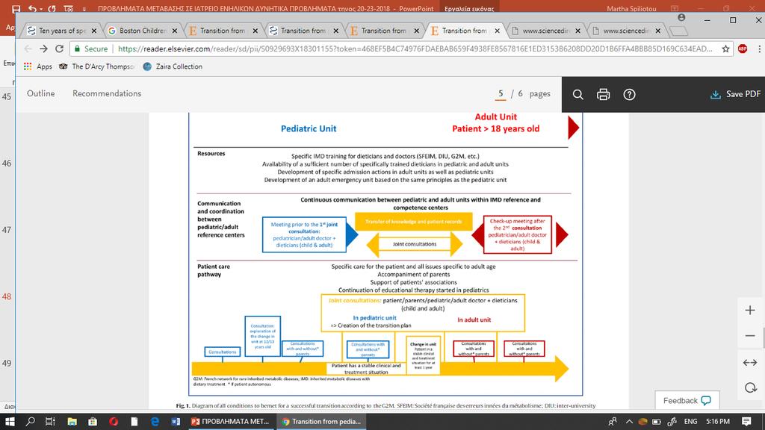The height and width of the screenshot is (430, 765).
Task: Click the 'Joint consultations' arrow label
Action: tap(415, 244)
